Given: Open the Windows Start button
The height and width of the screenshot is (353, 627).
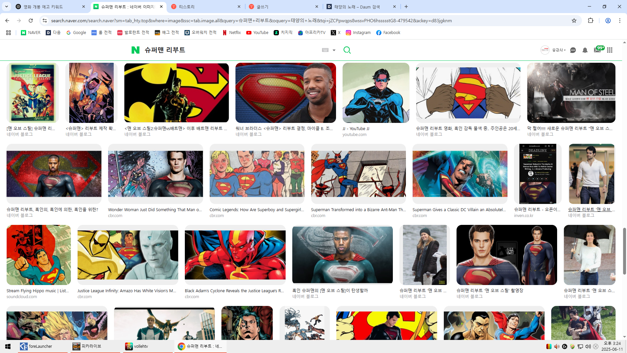Looking at the screenshot, I should point(8,346).
